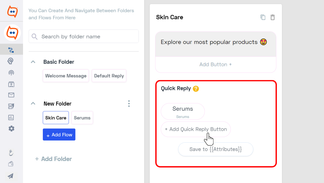Click the Quick Reply help icon
Image resolution: width=324 pixels, height=183 pixels.
coord(196,89)
